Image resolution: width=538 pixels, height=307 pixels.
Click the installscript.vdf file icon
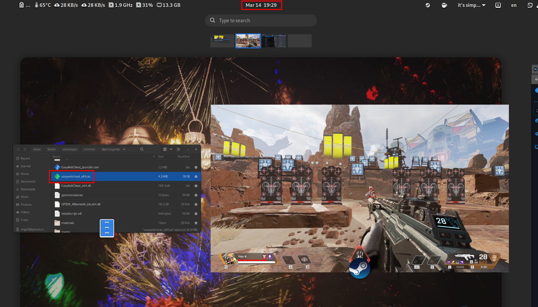pos(57,214)
